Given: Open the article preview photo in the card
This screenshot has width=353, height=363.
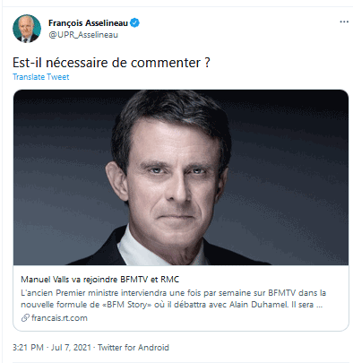Looking at the screenshot, I should 181,177.
